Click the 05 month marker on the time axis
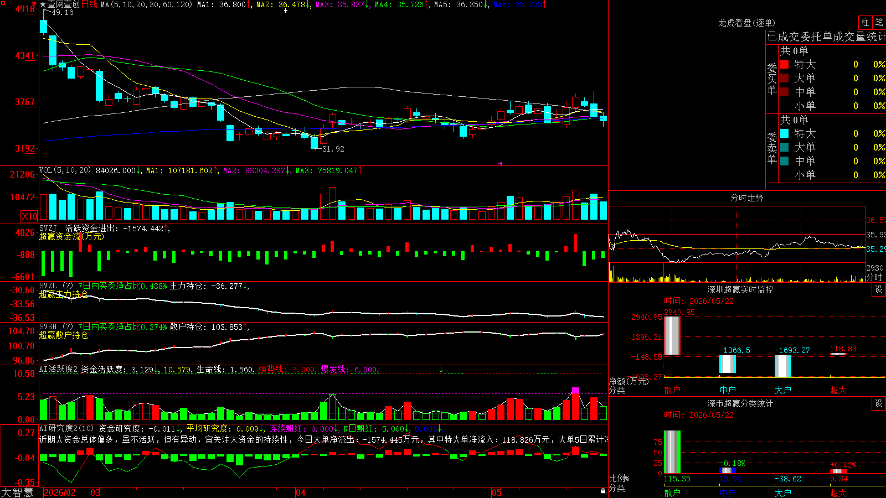This screenshot has width=886, height=498. (497, 492)
